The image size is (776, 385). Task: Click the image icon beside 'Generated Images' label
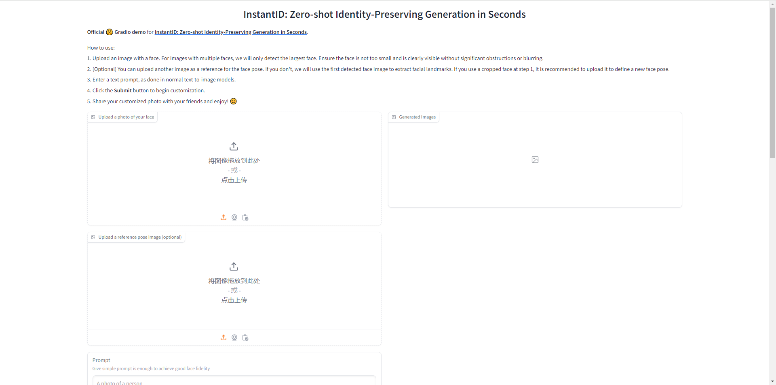pyautogui.click(x=394, y=117)
